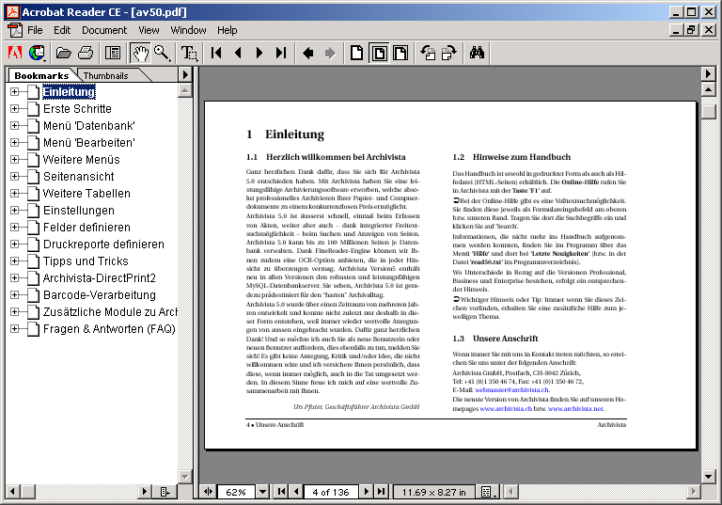Screen dimensions: 722x505
Task: Click the 62% zoom field
Action: 236,492
